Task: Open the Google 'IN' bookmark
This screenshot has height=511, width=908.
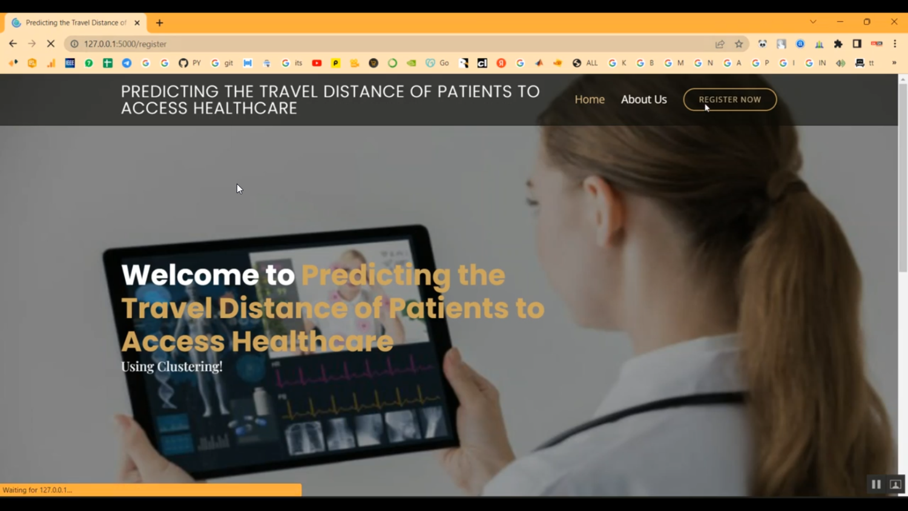Action: (x=815, y=63)
